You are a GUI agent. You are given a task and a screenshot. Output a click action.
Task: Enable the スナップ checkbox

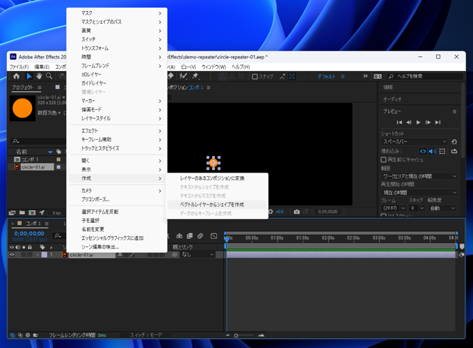pyautogui.click(x=255, y=77)
